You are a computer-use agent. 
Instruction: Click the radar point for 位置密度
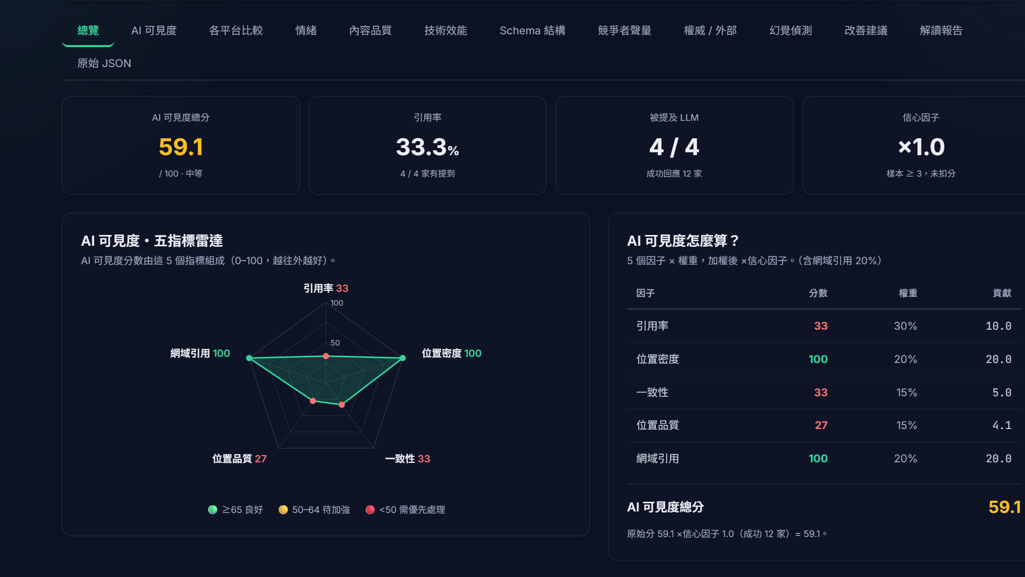click(x=402, y=358)
